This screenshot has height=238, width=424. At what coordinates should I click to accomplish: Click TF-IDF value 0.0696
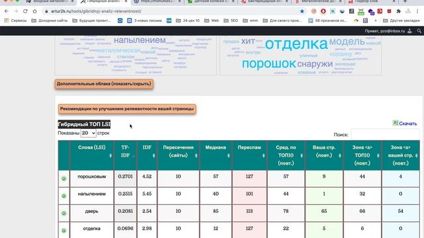point(125,228)
